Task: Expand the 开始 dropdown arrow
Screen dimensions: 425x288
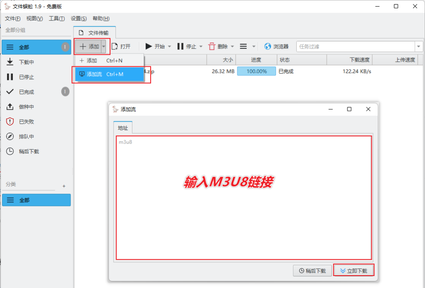Action: point(169,46)
